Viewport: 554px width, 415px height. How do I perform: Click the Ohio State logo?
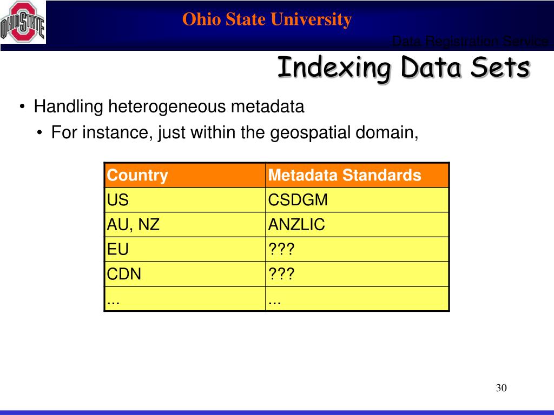point(23,22)
